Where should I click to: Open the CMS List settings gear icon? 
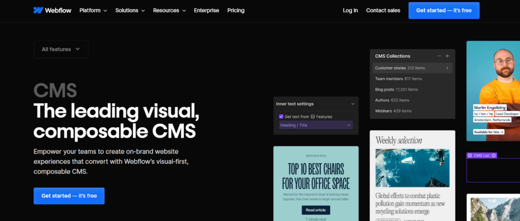(494, 156)
